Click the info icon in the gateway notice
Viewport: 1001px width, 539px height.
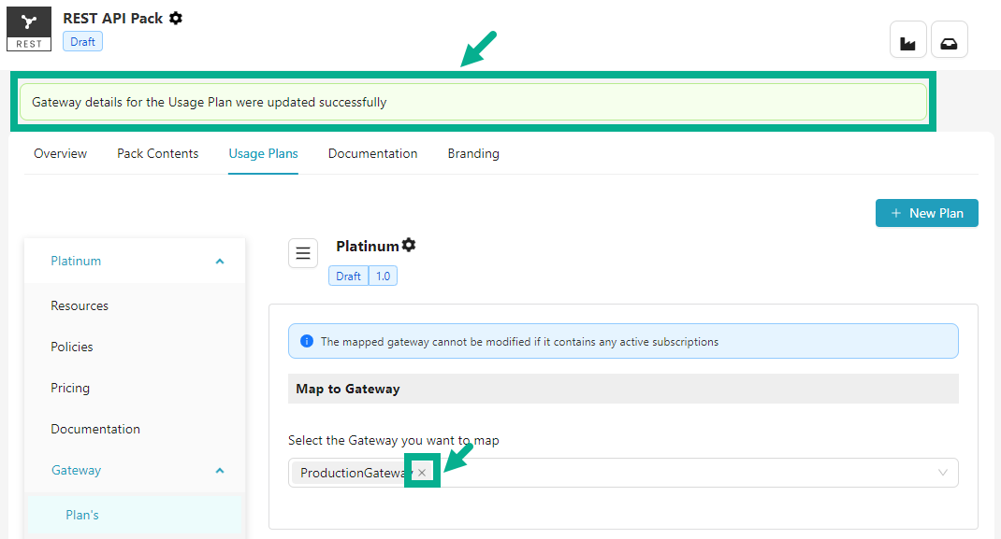tap(307, 340)
